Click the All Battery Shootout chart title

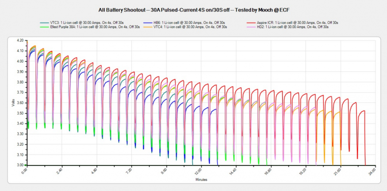click(193, 9)
